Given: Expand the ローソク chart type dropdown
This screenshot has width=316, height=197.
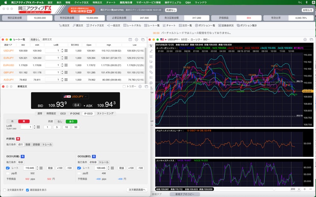Looking at the screenshot, I should pos(196,40).
